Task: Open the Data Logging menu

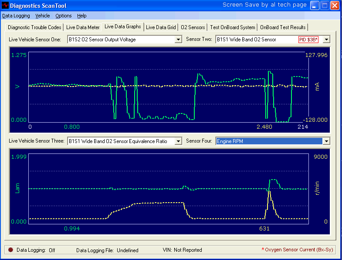Action: [x=16, y=16]
